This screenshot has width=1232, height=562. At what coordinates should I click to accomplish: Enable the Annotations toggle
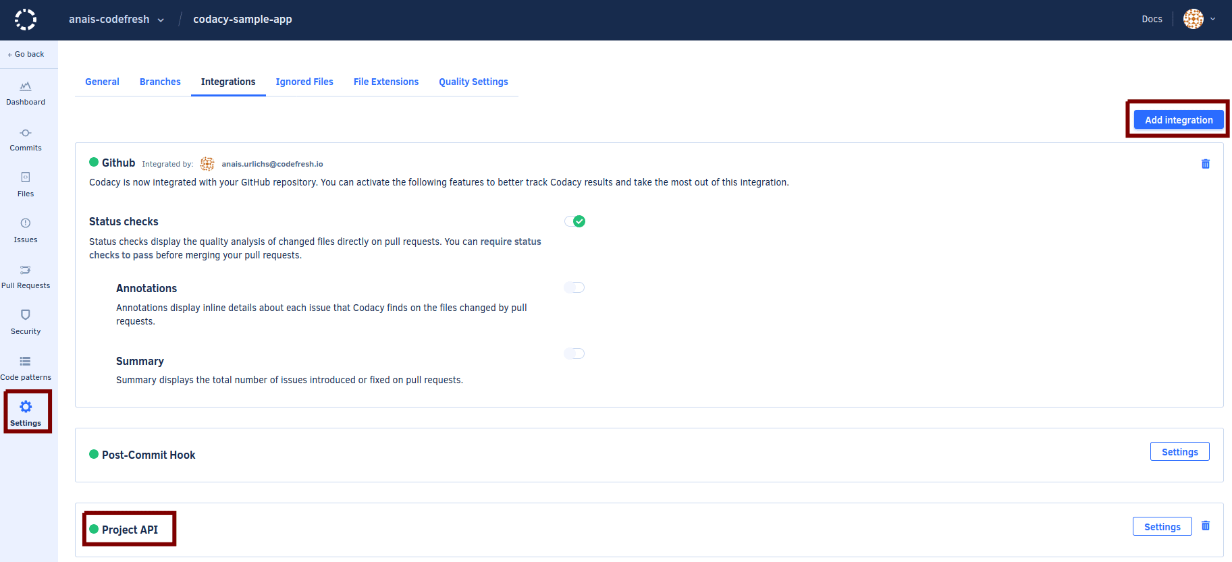tap(574, 287)
